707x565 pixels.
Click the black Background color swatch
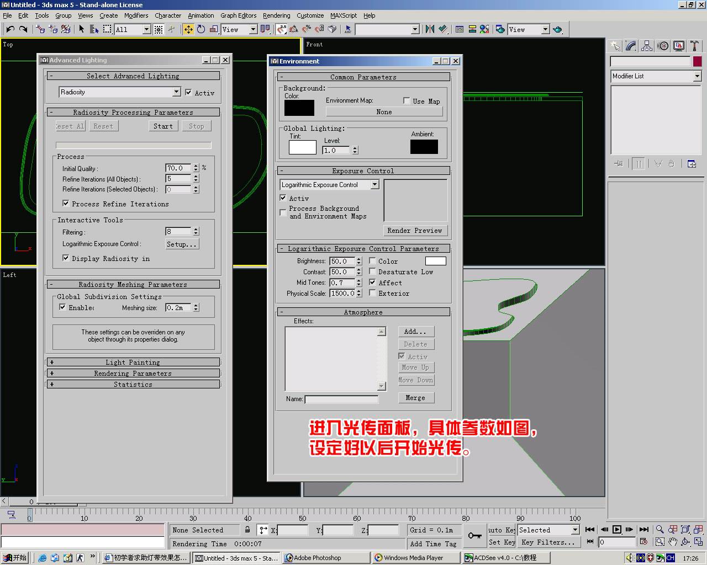[x=299, y=108]
